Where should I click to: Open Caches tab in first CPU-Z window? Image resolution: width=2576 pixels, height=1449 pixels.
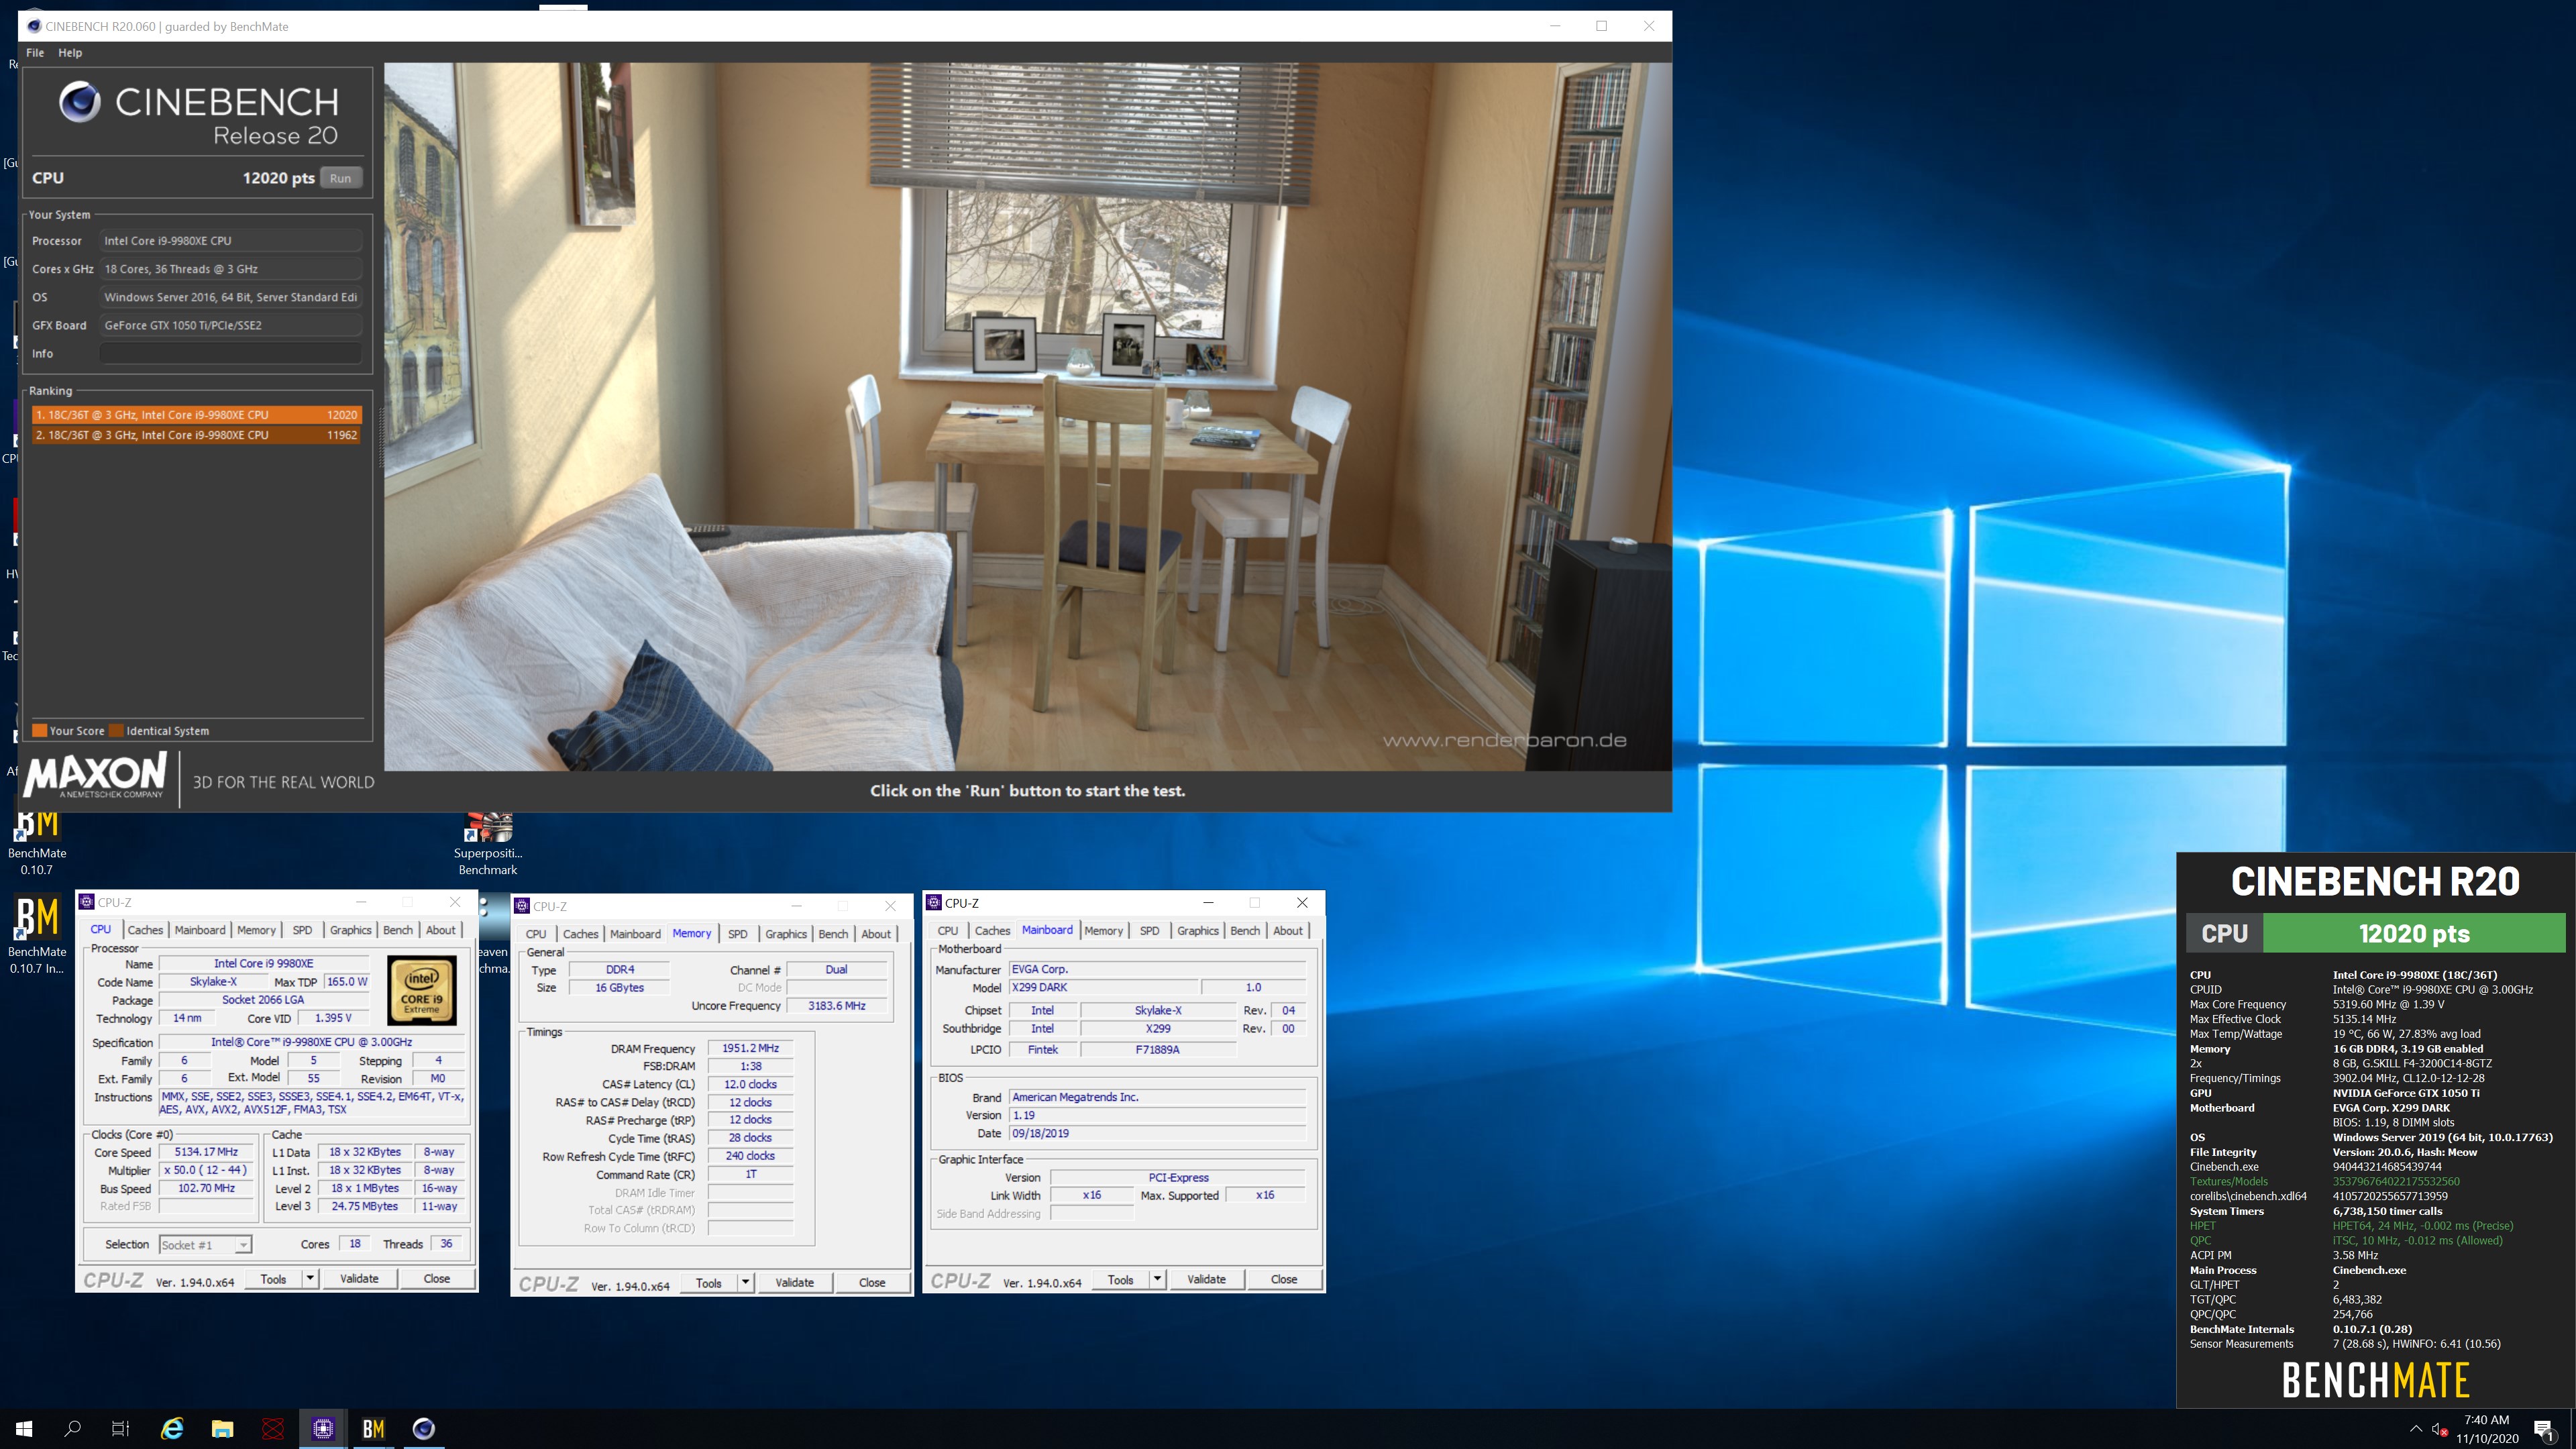[x=145, y=930]
